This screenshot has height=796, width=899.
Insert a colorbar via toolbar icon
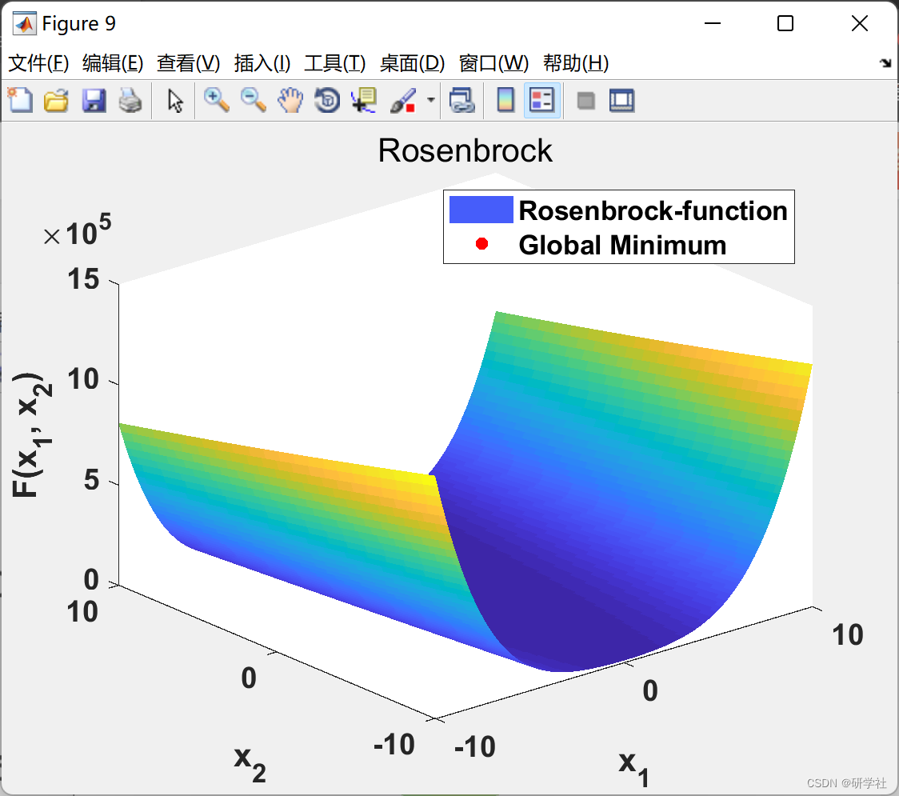click(505, 100)
